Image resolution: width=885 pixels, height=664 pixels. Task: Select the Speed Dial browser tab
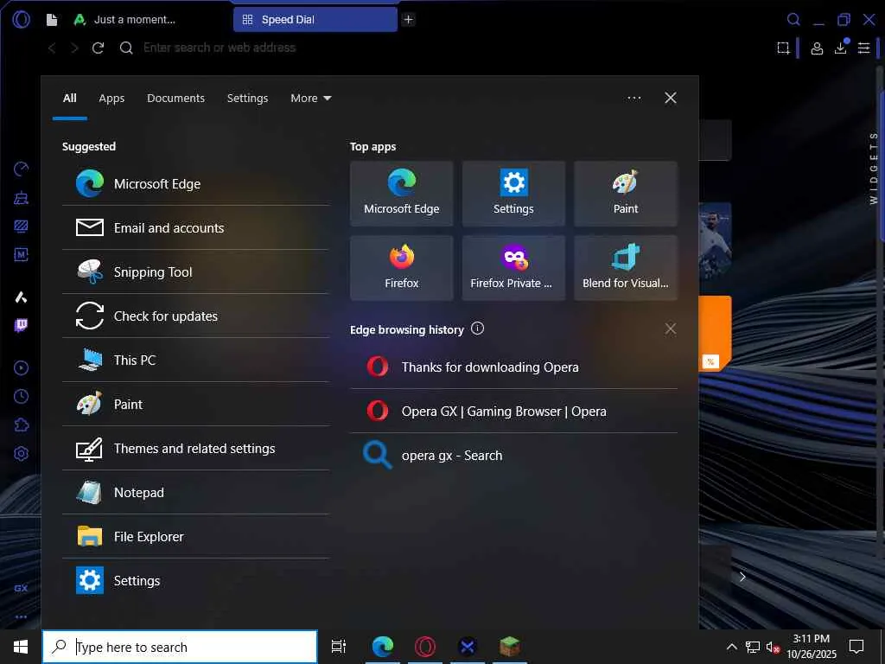315,20
